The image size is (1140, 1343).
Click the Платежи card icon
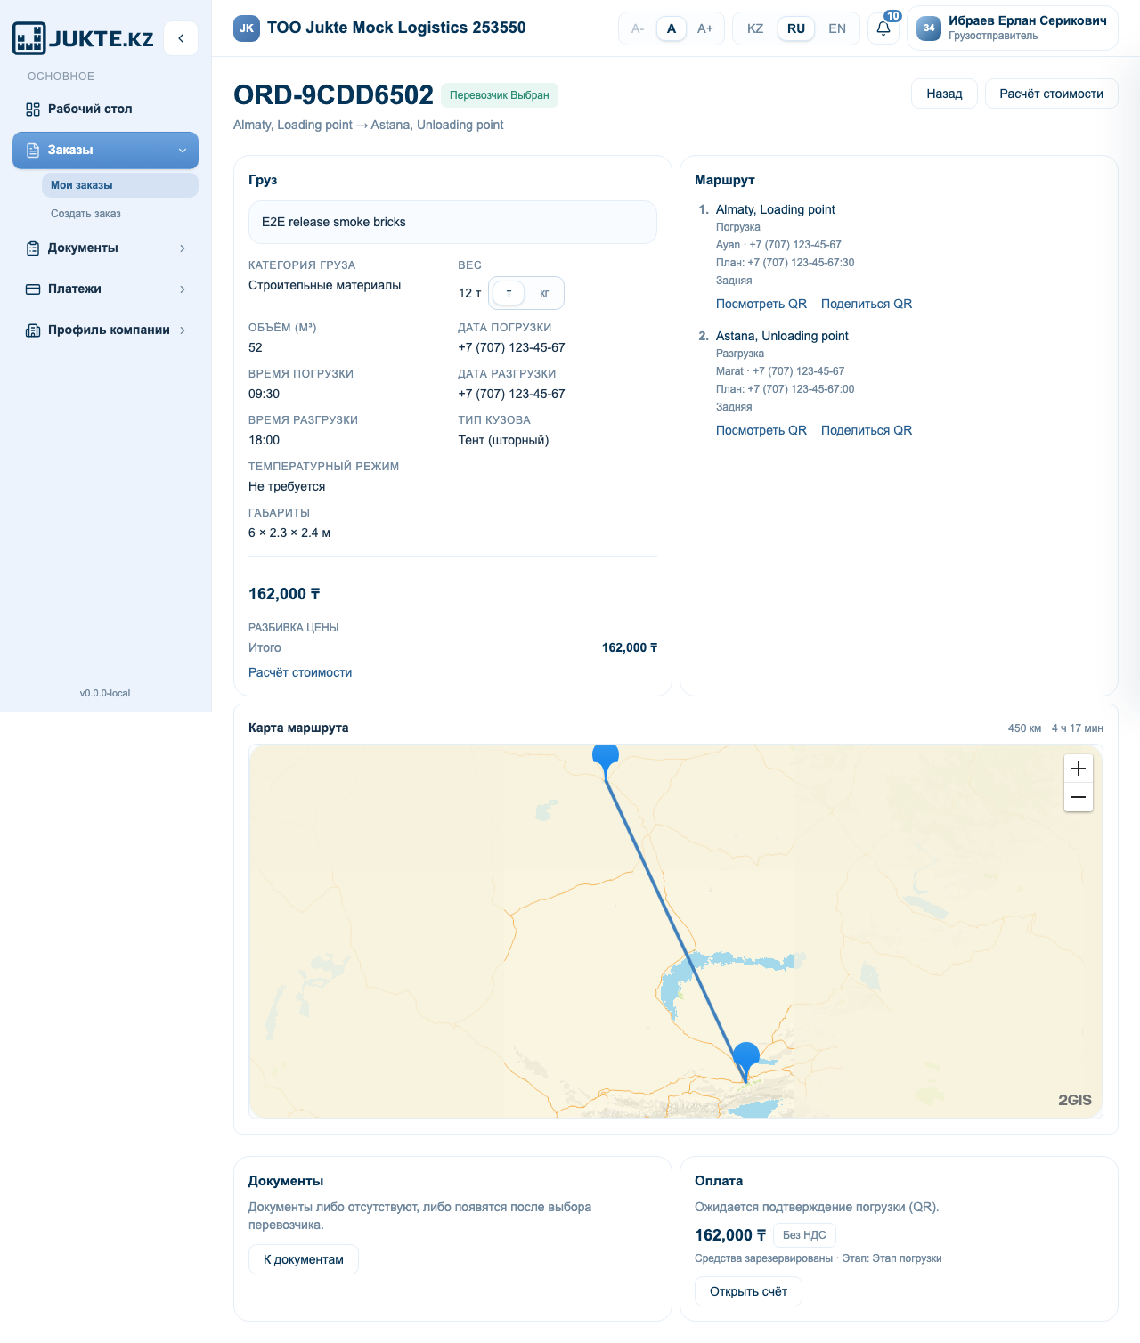pyautogui.click(x=33, y=289)
